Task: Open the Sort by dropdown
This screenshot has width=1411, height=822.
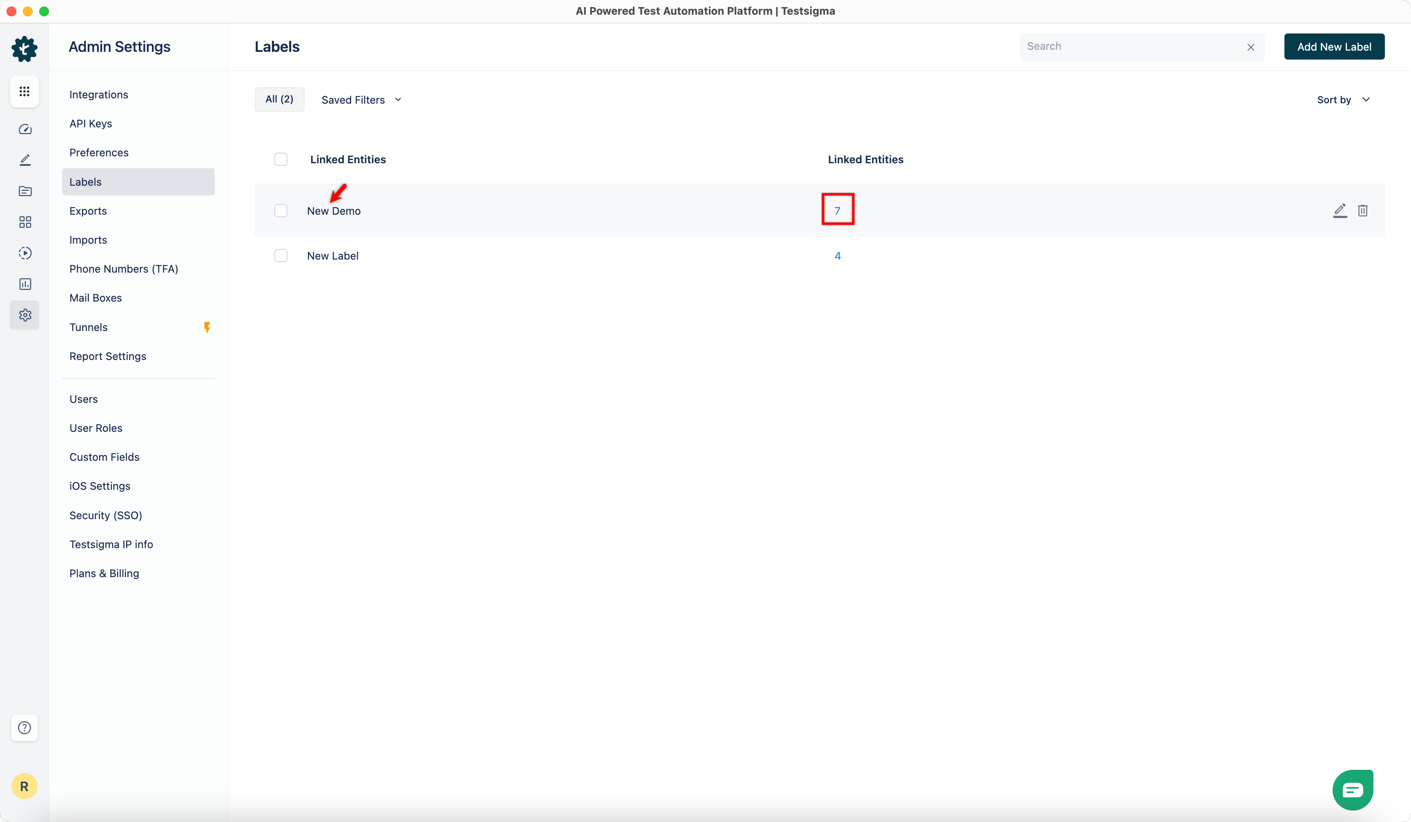Action: pyautogui.click(x=1343, y=100)
